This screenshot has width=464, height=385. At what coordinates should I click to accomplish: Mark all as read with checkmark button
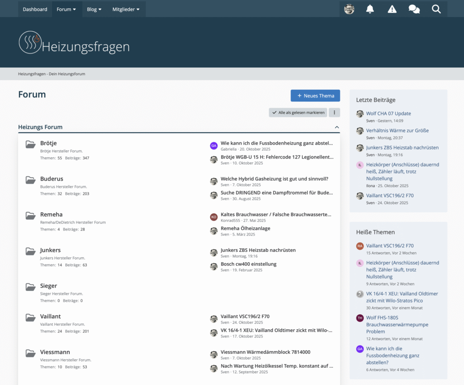[x=298, y=112]
